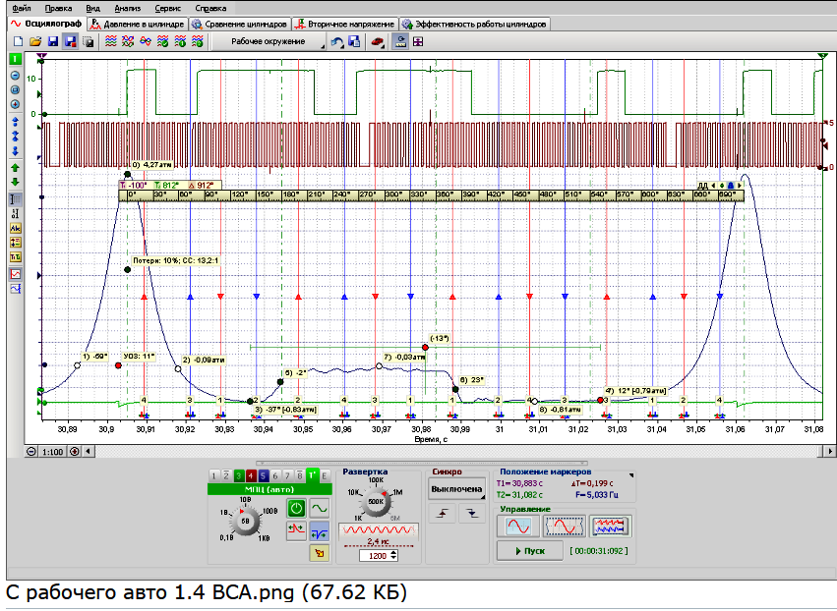This screenshot has height=611, width=837.
Task: Click the multi-channel waveform icon under Управление
Action: 611,527
